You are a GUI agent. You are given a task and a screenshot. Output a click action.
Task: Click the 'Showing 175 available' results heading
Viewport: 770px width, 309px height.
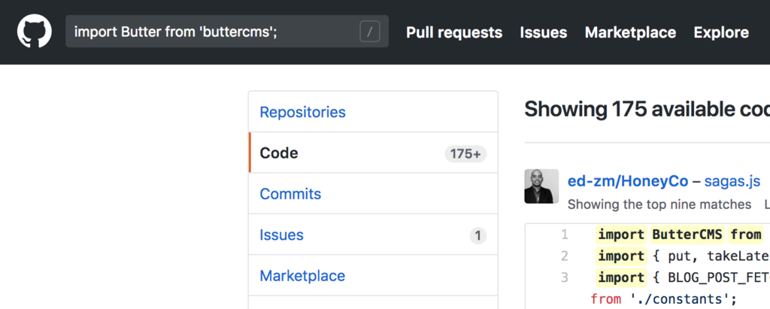[x=647, y=110]
